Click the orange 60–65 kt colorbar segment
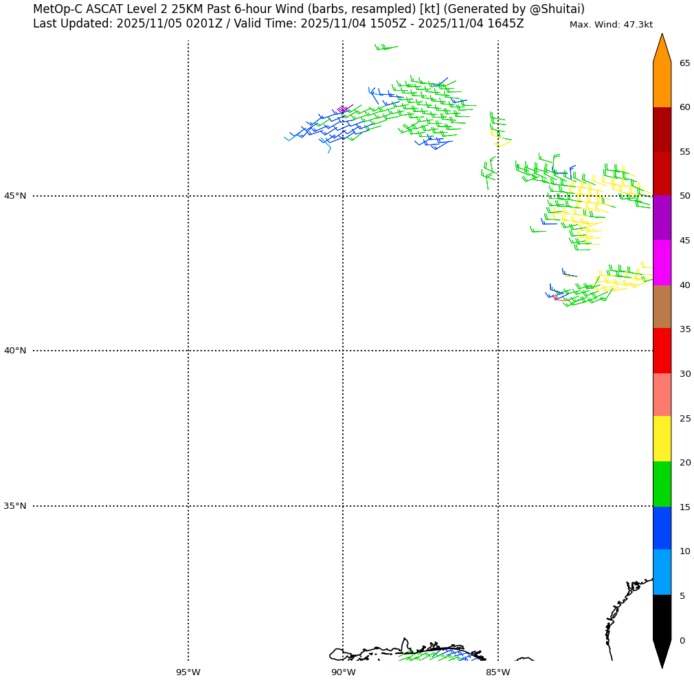The height and width of the screenshot is (680, 694). point(662,85)
